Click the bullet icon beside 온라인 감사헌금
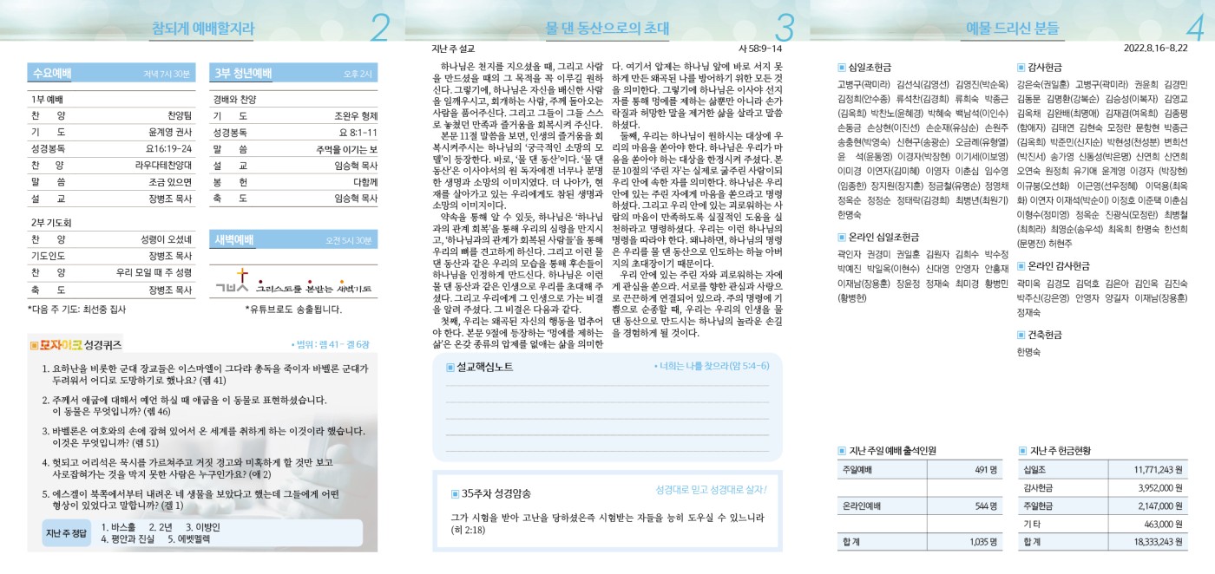Image resolution: width=1215 pixels, height=574 pixels. point(1021,265)
